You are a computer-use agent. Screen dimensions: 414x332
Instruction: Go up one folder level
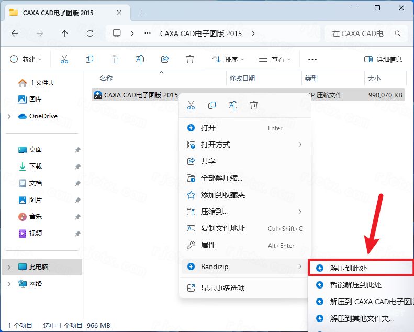pyautogui.click(x=65, y=34)
